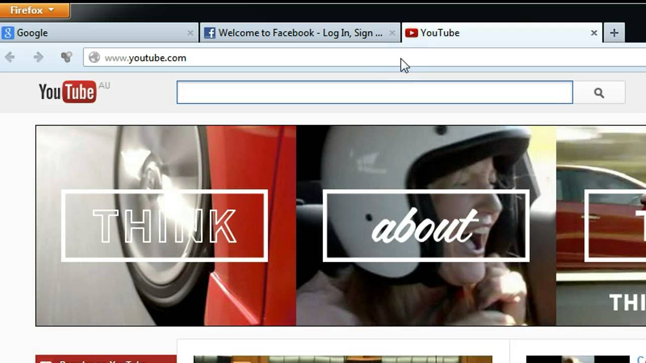Screen dimensions: 646x363
Task: Go forward using the forward arrow
Action: coord(38,57)
